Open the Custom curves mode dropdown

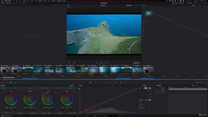145,85
